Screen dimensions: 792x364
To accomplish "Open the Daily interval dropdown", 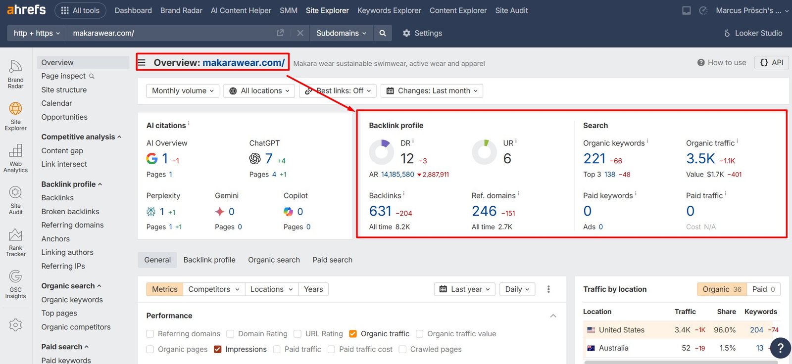I will tap(517, 289).
